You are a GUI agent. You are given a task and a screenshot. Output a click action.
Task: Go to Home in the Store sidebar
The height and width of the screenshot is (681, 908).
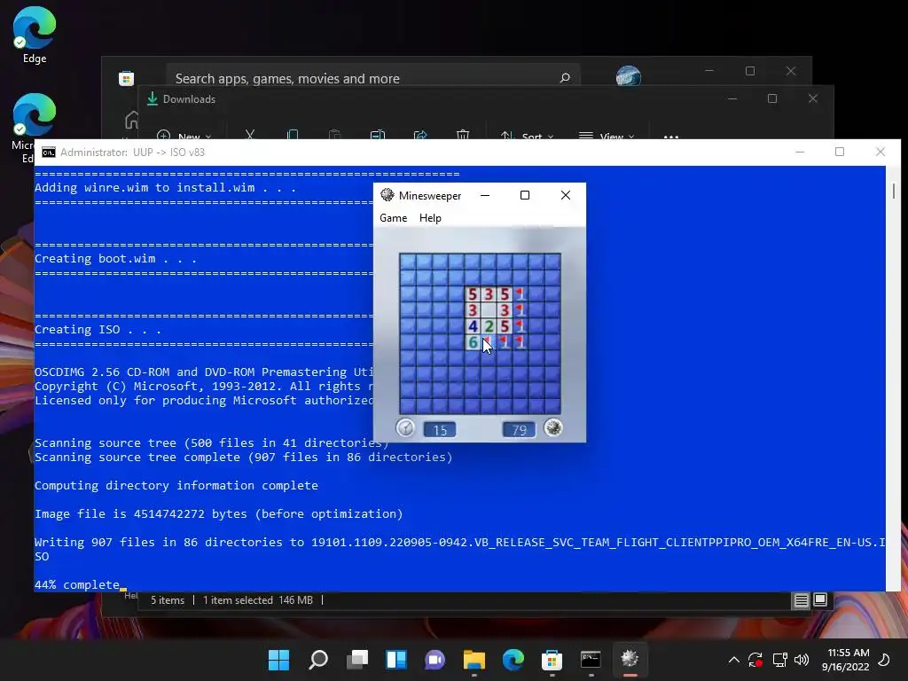[x=132, y=120]
